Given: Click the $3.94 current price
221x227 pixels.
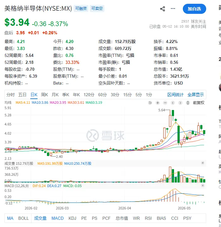Looking at the screenshot, I should [17, 22].
